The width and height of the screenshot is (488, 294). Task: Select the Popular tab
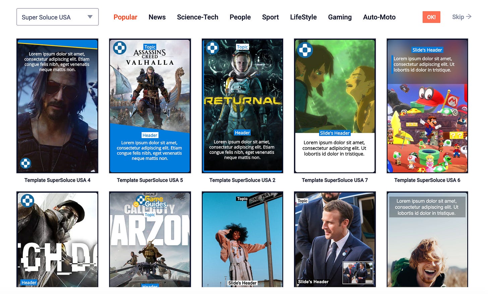point(125,17)
